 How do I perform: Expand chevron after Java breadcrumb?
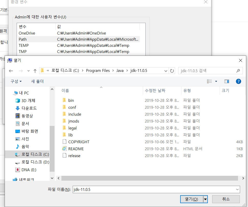(x=127, y=71)
